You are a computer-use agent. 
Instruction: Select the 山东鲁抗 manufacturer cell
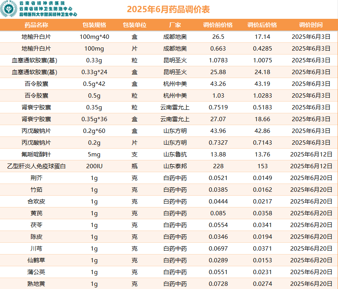[x=175, y=154]
